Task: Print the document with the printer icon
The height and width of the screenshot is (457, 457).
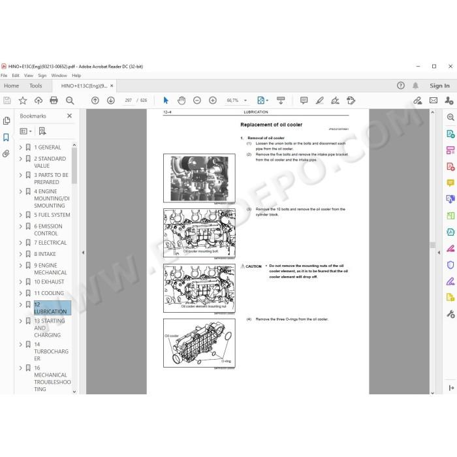Action: 54,101
